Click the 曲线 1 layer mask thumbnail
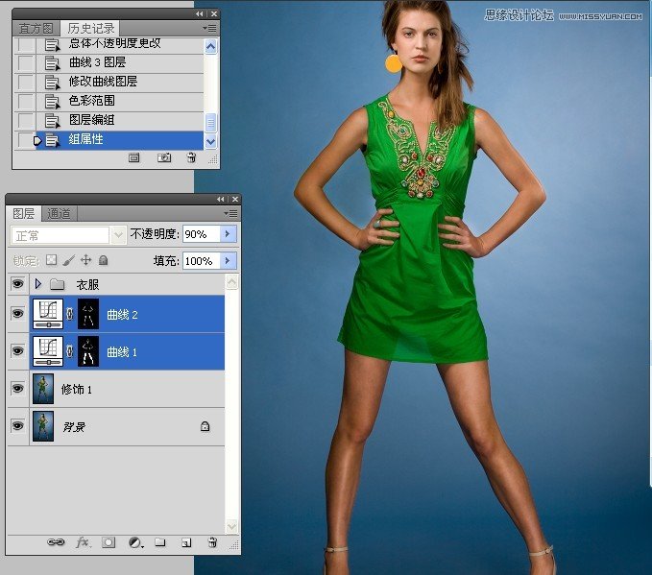 (88, 351)
